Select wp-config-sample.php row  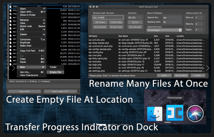click(x=148, y=49)
